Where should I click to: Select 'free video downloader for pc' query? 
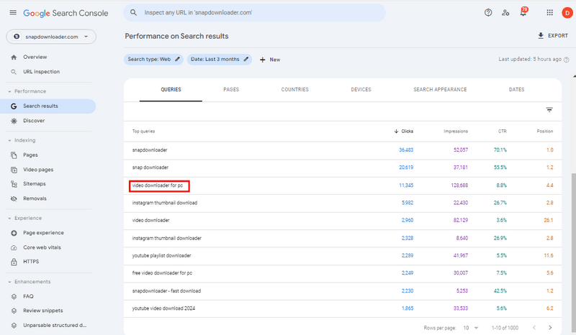[x=162, y=273]
